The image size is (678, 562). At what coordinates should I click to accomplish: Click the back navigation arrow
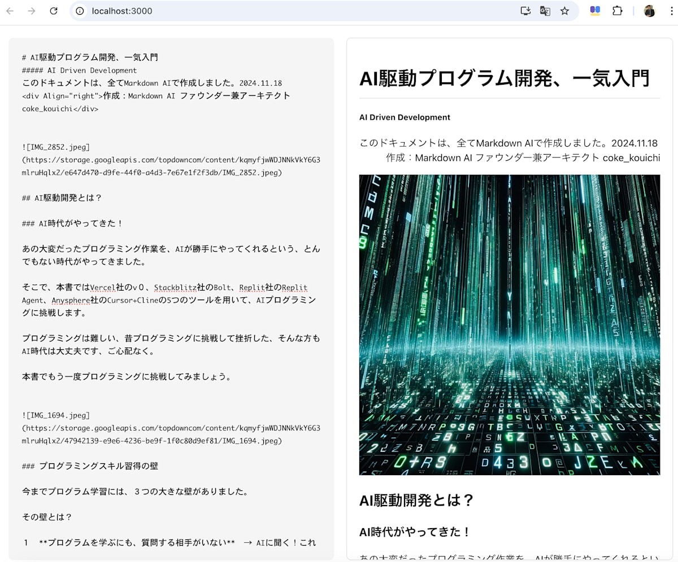point(10,11)
